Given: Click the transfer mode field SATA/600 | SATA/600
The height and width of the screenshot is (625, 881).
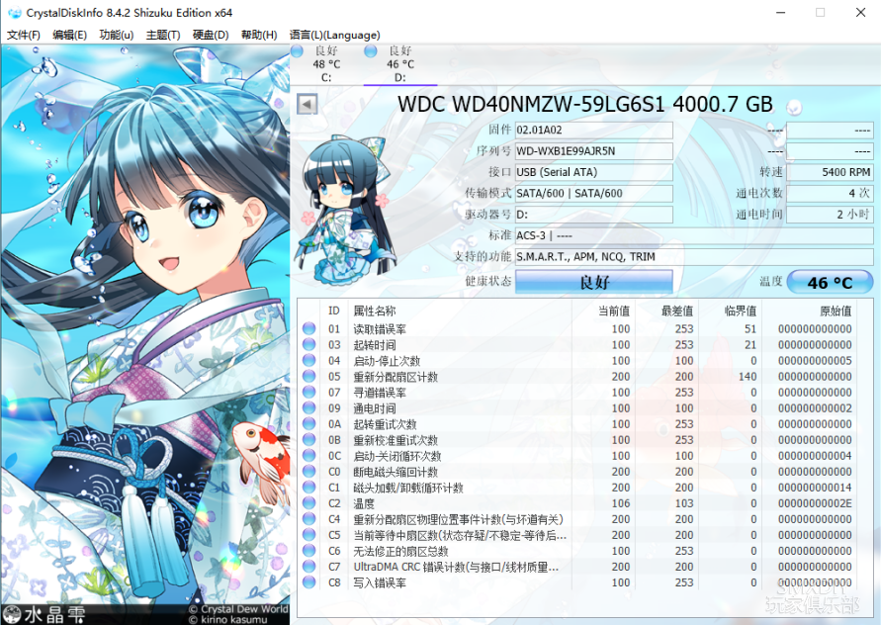Looking at the screenshot, I should (x=594, y=194).
